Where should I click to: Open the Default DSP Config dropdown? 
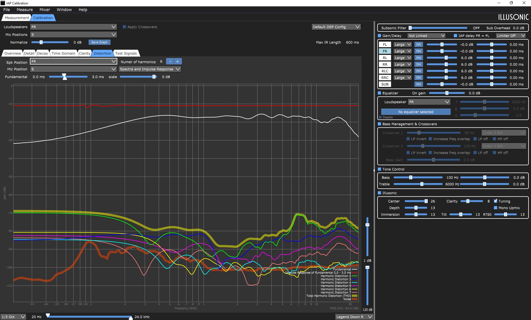pos(336,27)
